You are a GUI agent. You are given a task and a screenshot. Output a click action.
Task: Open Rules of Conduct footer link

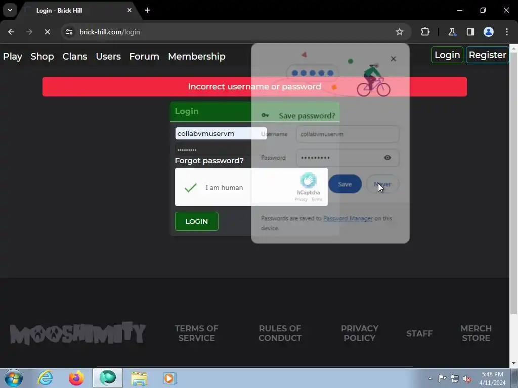pyautogui.click(x=280, y=333)
